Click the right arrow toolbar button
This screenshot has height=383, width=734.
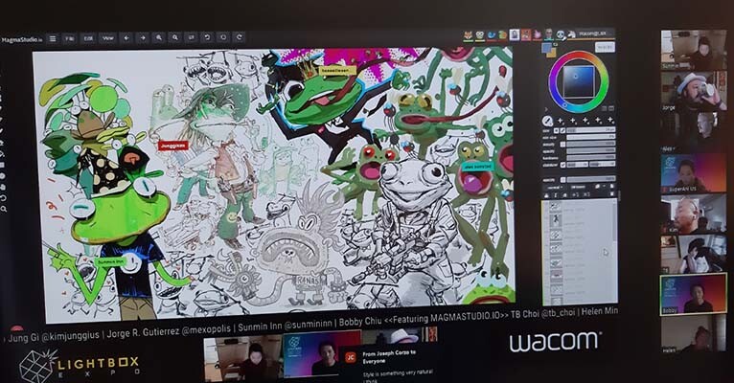coord(143,38)
